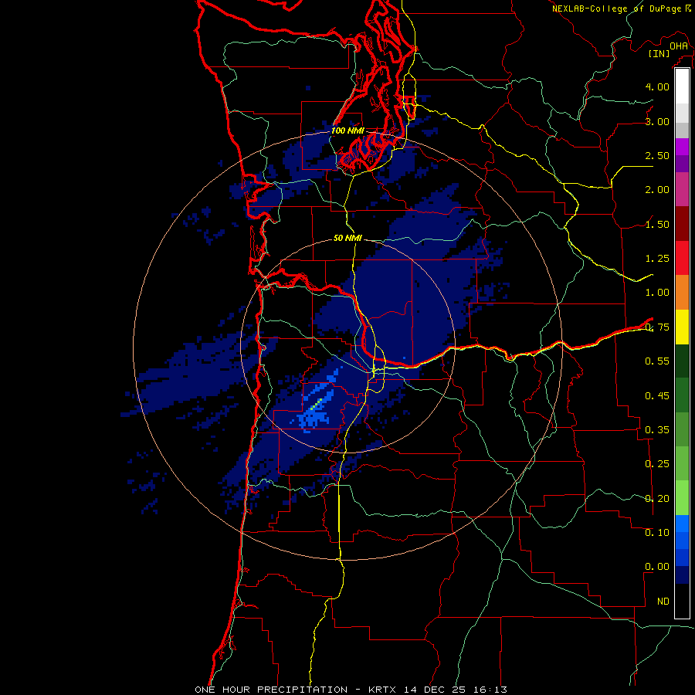Select the bright magenta legend swatch

[682, 147]
